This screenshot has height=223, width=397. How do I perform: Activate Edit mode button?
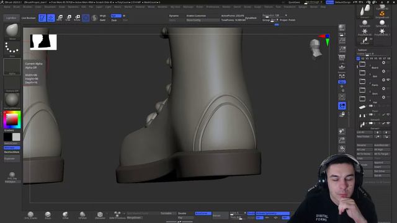pyautogui.click(x=42, y=18)
